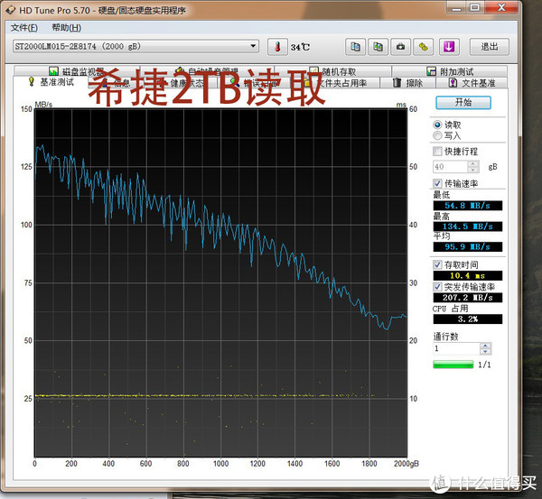Toggle the 传输速率 checkbox
Viewport: 542px width, 499px height.
point(437,183)
